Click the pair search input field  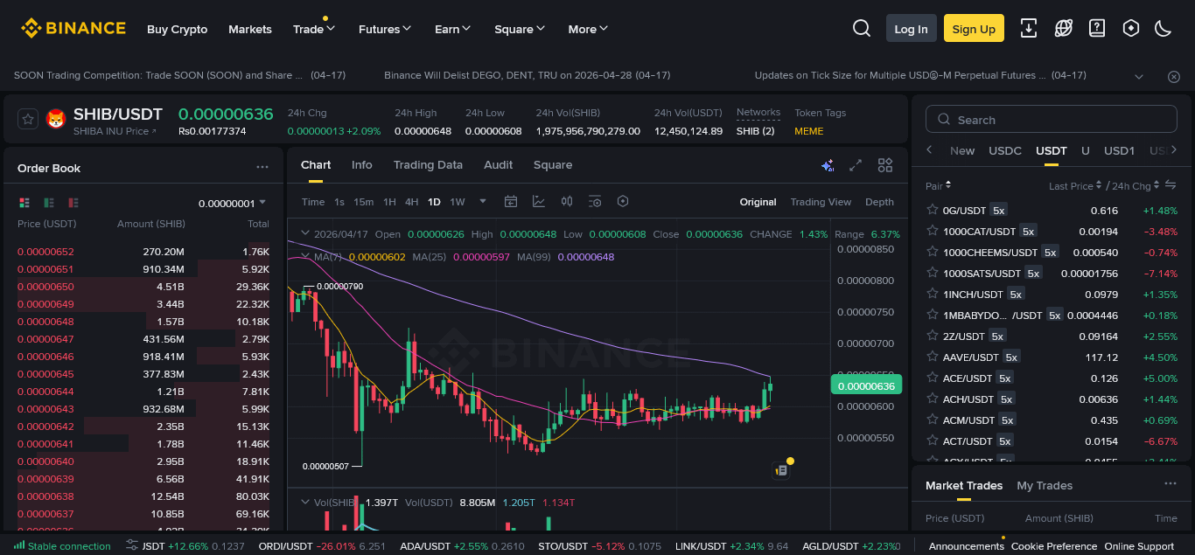[x=1052, y=120]
